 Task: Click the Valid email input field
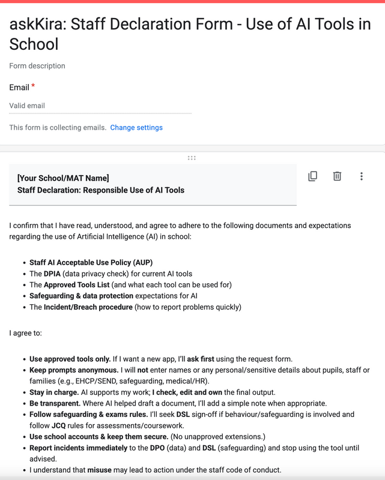(100, 106)
